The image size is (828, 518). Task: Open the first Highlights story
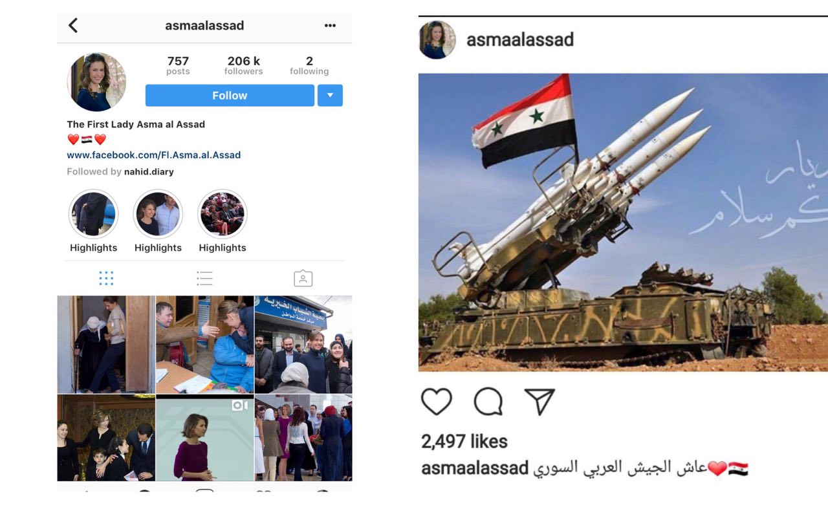click(x=94, y=214)
